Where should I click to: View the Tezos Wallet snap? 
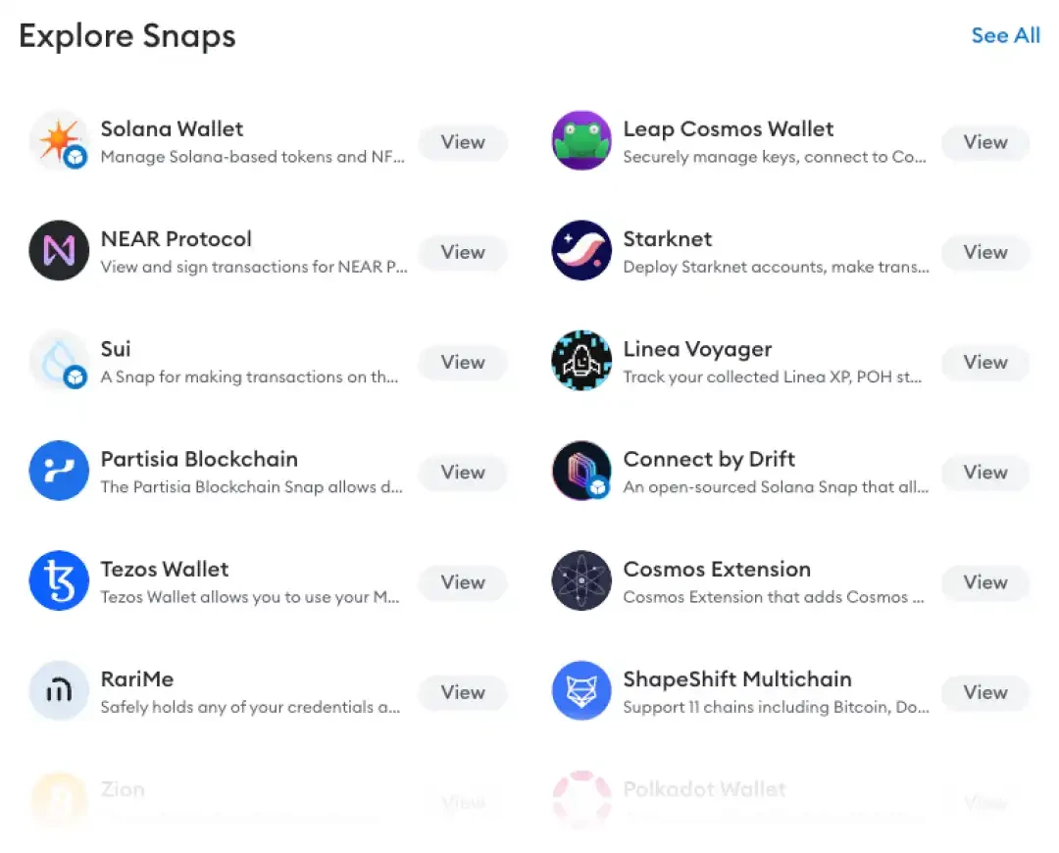click(x=462, y=582)
